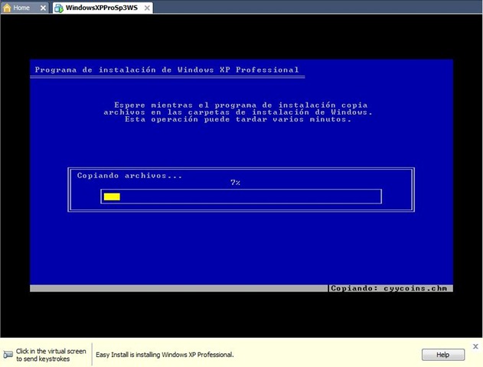This screenshot has width=483, height=367.
Task: Click the Home house icon
Action: (7, 8)
